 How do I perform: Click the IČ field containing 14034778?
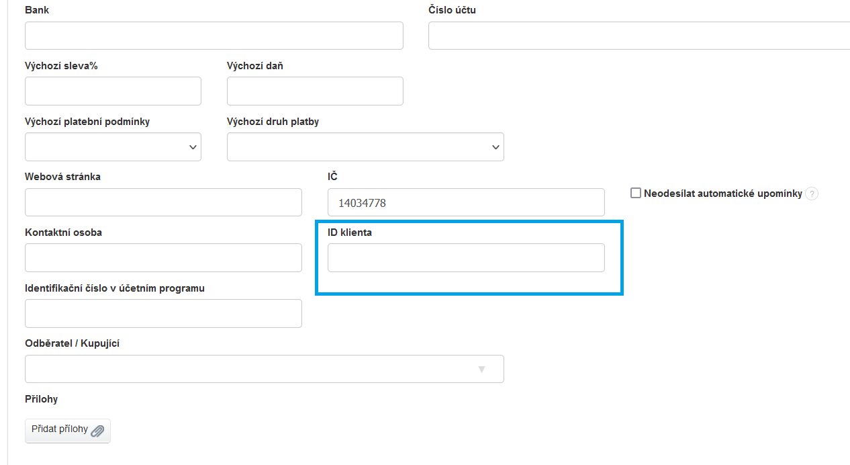(466, 202)
